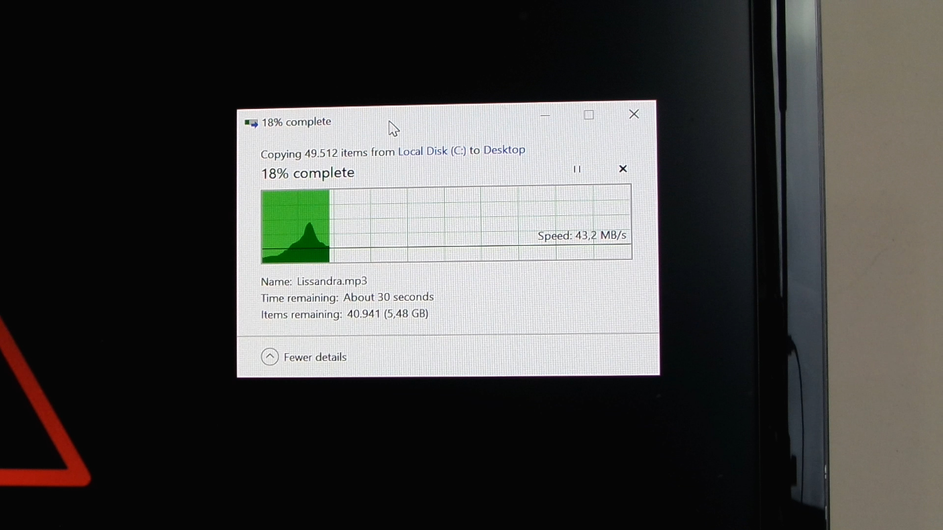Click the 18% complete heading text

pos(307,173)
